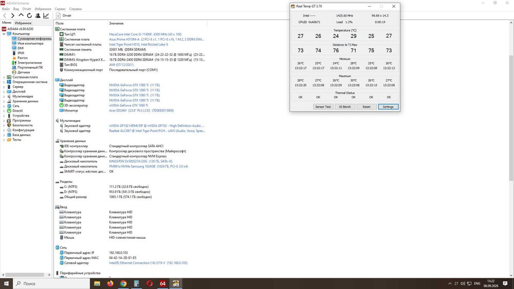The width and height of the screenshot is (514, 289).
Task: Expand the Операционная система tree node
Action: 4,82
